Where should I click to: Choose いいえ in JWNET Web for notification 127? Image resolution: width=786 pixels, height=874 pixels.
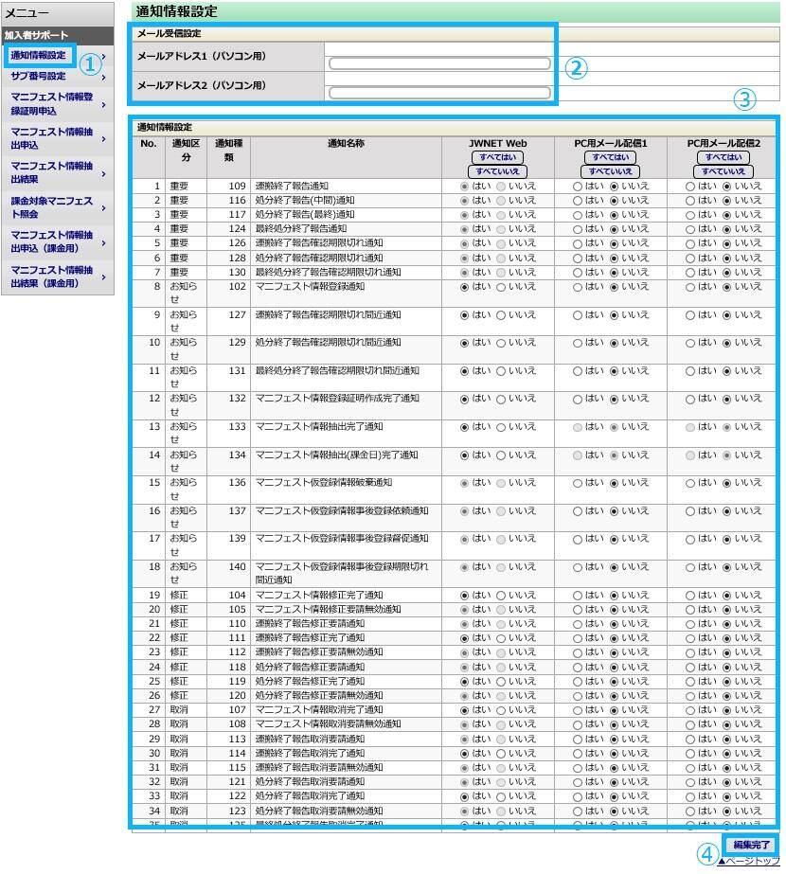pyautogui.click(x=501, y=315)
